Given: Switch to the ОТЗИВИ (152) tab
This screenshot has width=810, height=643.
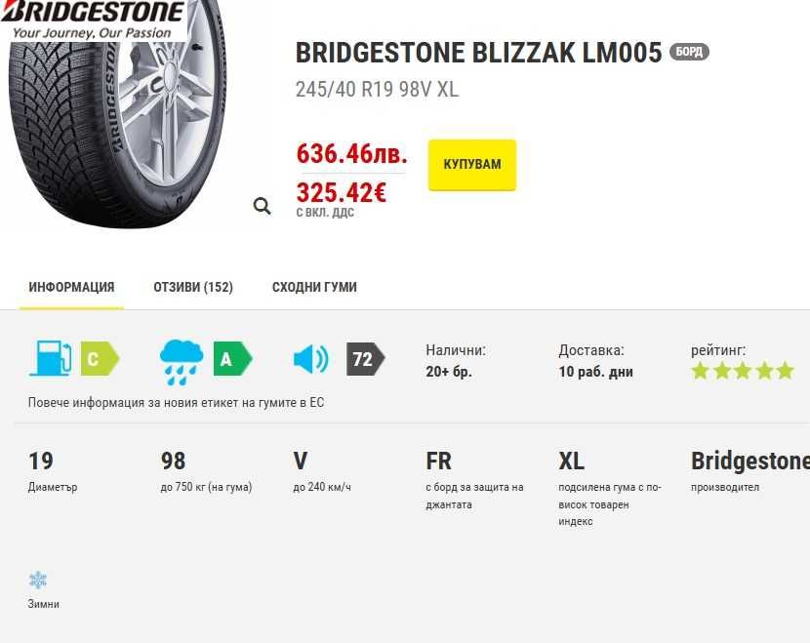Looking at the screenshot, I should (x=193, y=287).
